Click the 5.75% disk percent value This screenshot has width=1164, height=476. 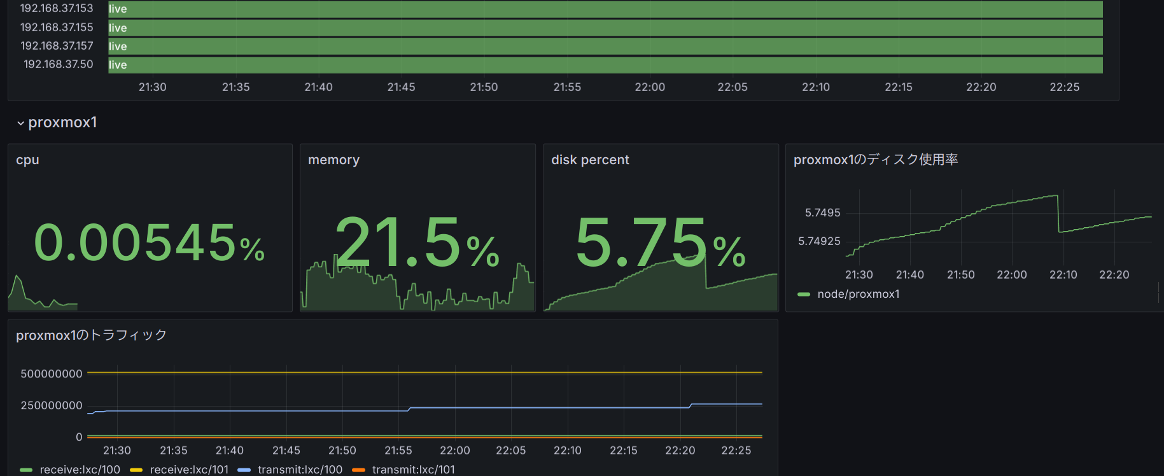coord(660,242)
